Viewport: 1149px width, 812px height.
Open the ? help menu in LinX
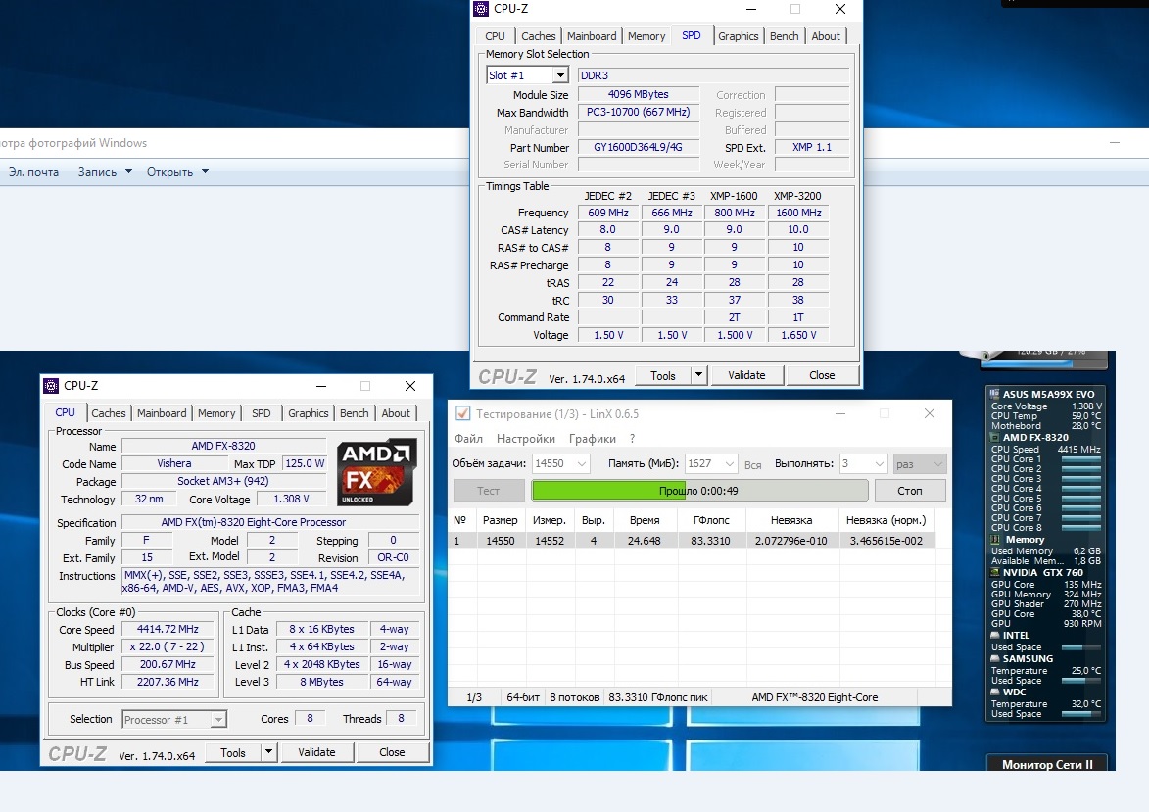[632, 438]
